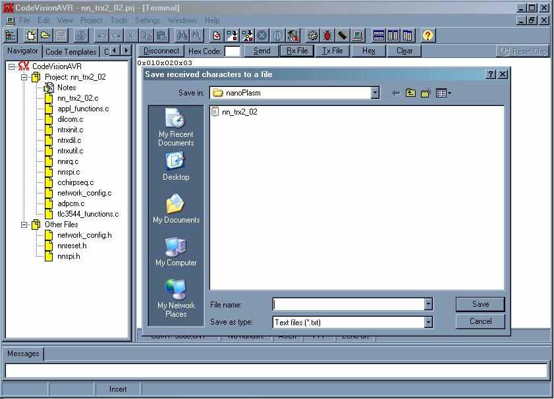Open the Settings menu
Viewport: 554px width, 399px height.
coord(148,20)
